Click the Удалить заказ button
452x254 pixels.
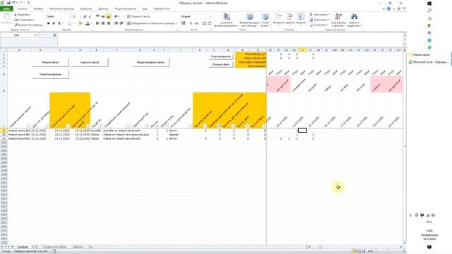90,62
